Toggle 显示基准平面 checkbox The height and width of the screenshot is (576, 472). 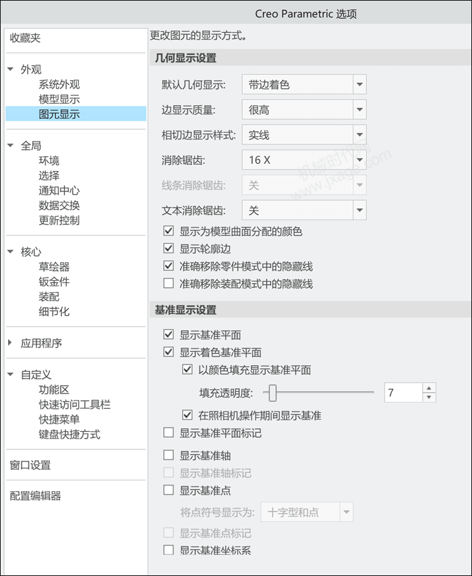point(169,335)
